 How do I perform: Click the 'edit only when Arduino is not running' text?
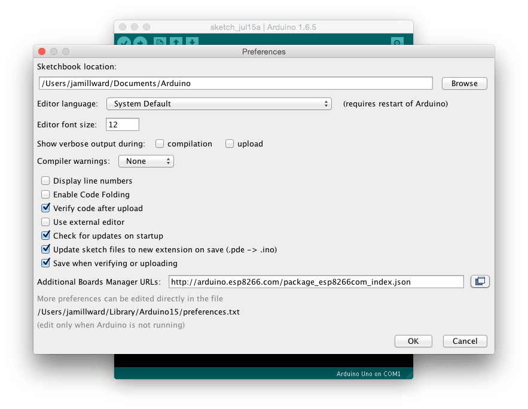click(111, 325)
